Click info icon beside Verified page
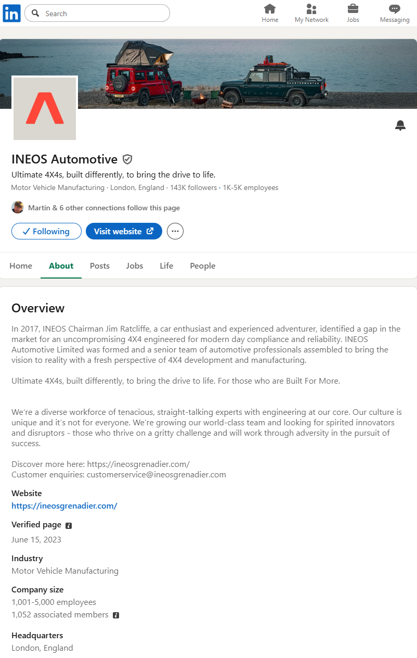Viewport: 417px width, 658px height. point(69,525)
